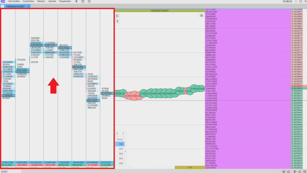
Task: Select lot size 100
Action: pos(121,144)
